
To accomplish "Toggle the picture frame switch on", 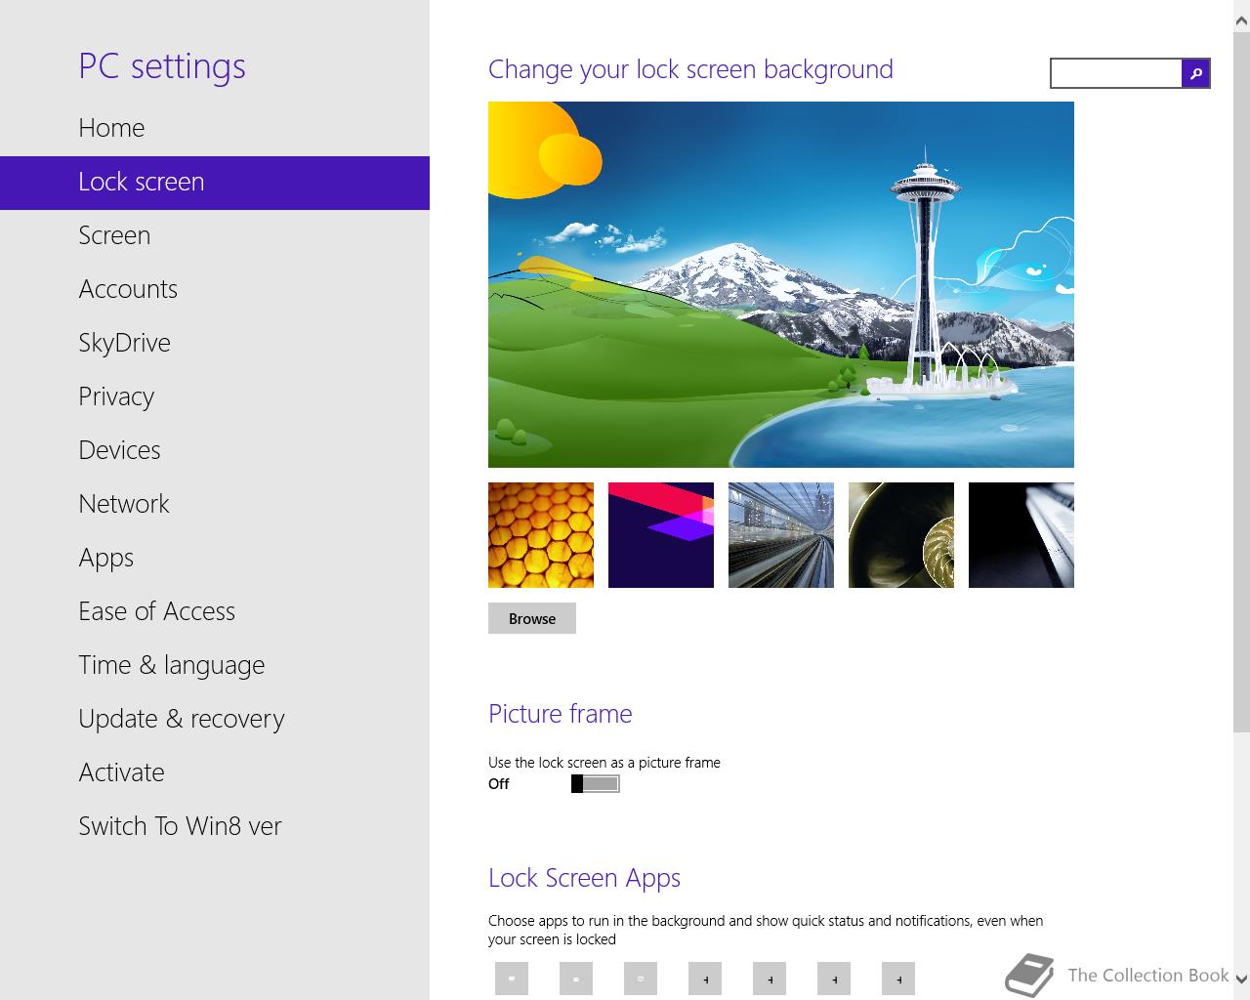I will [x=596, y=783].
